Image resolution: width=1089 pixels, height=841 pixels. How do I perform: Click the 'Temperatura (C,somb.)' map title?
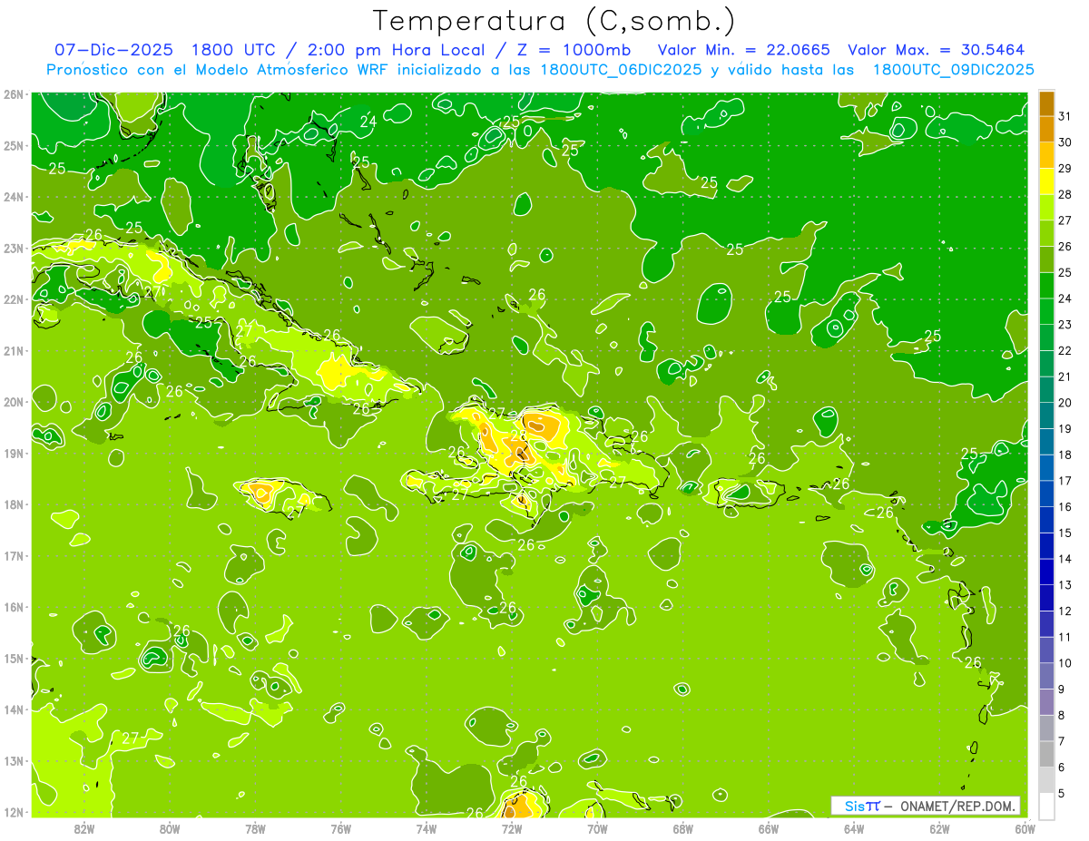click(x=554, y=21)
